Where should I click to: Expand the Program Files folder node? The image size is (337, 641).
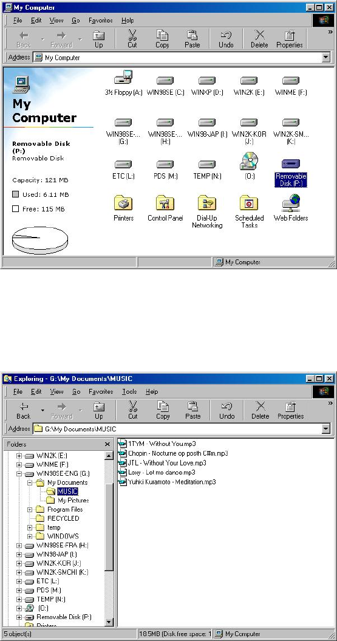29,509
